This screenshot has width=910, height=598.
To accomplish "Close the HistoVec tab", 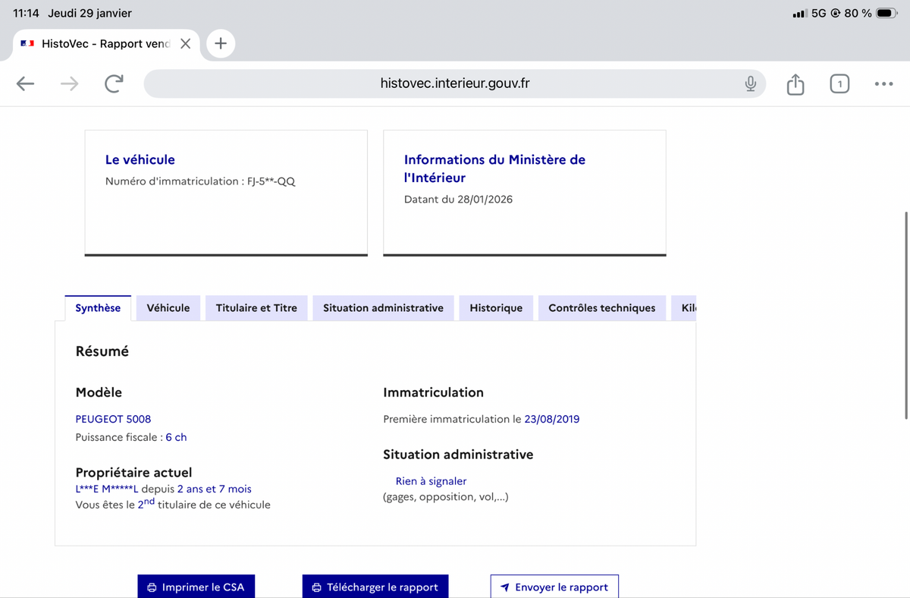I will point(185,44).
